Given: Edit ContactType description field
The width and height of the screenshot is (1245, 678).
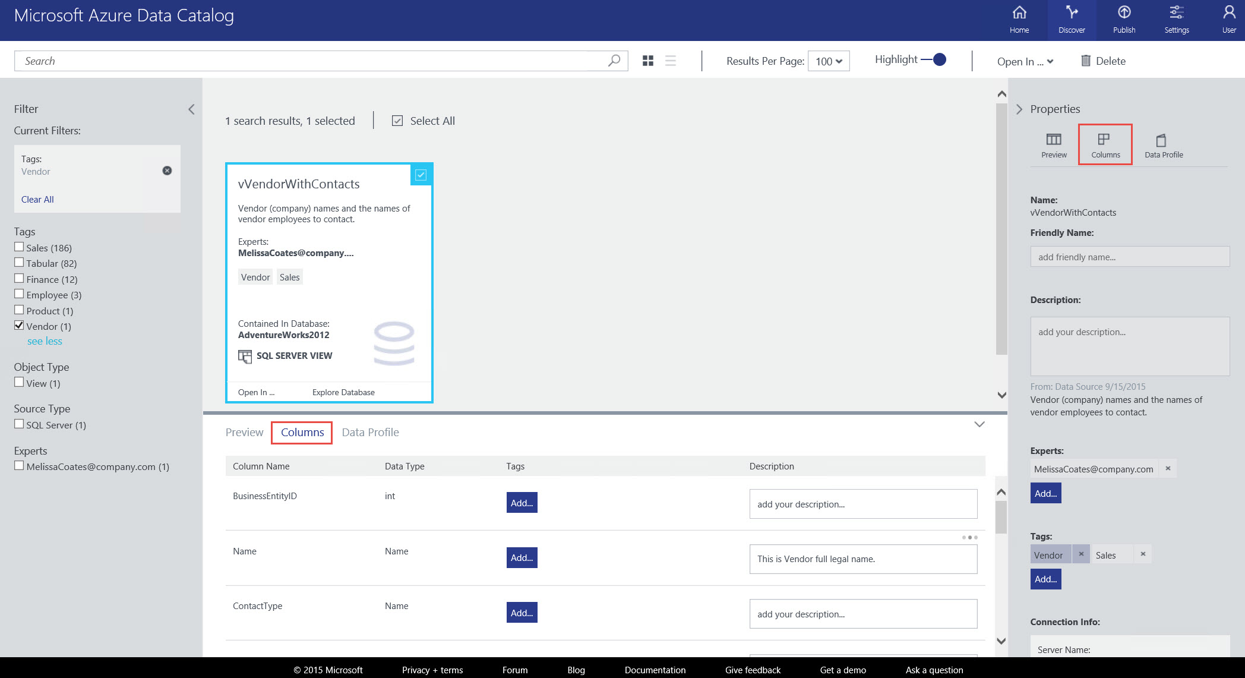Looking at the screenshot, I should pos(863,614).
